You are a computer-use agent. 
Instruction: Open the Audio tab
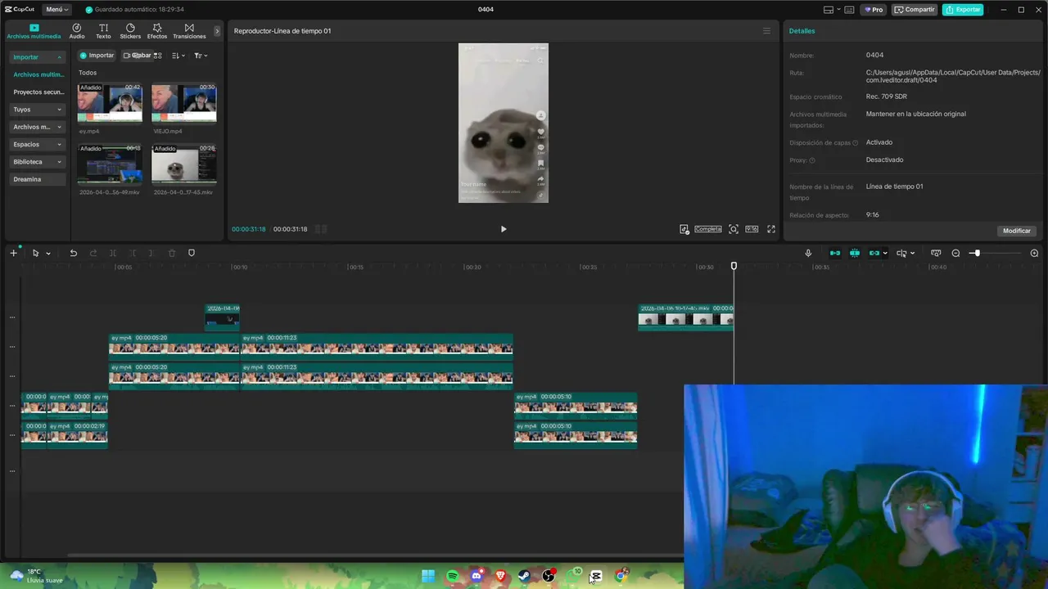[77, 31]
